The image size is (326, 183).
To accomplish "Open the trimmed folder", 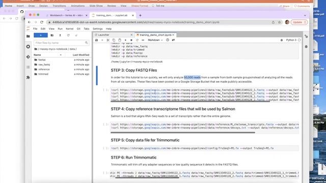I will point(62,74).
